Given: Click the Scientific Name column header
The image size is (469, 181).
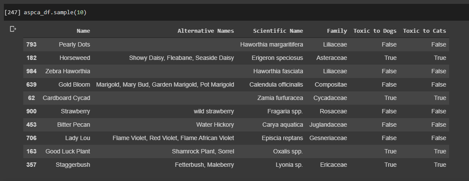Looking at the screenshot, I should tap(278, 31).
